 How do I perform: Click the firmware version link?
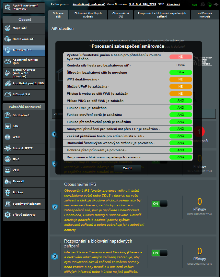pyautogui.click(x=143, y=5)
